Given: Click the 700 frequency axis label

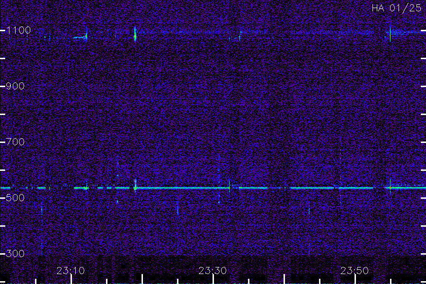Looking at the screenshot, I should tap(15, 142).
